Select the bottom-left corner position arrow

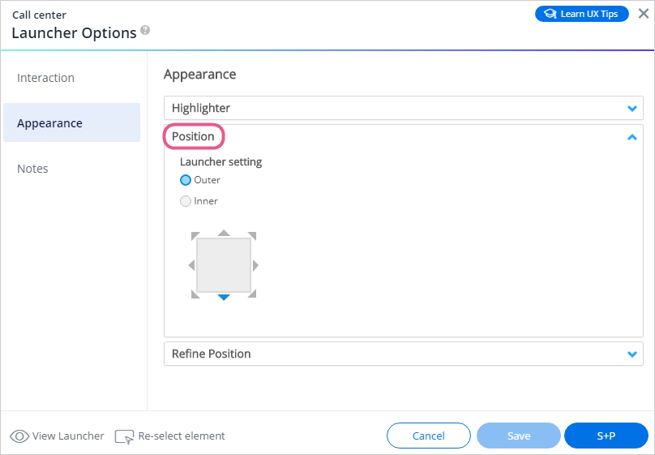pyautogui.click(x=195, y=294)
